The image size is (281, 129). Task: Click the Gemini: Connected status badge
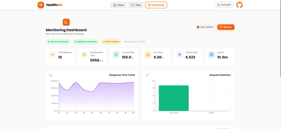(x=58, y=42)
